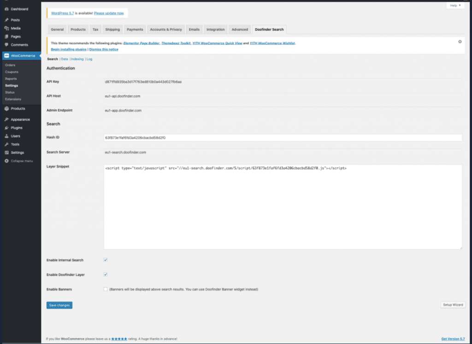Click the Products box icon in sidebar
The image size is (472, 344).
(x=6, y=109)
